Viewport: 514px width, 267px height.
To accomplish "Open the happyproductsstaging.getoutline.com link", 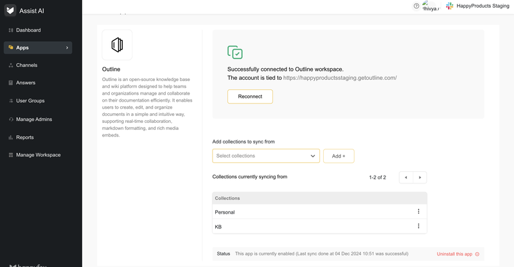I will pos(340,78).
